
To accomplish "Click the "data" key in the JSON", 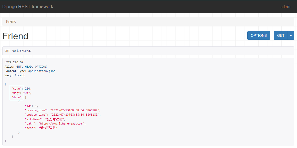I will pos(16,97).
